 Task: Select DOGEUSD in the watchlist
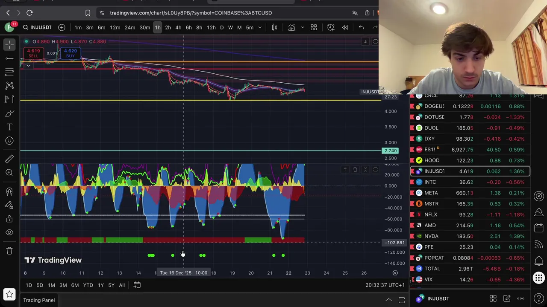(470, 106)
